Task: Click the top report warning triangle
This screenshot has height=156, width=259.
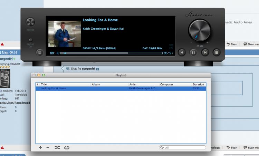Action: [x=2, y=44]
